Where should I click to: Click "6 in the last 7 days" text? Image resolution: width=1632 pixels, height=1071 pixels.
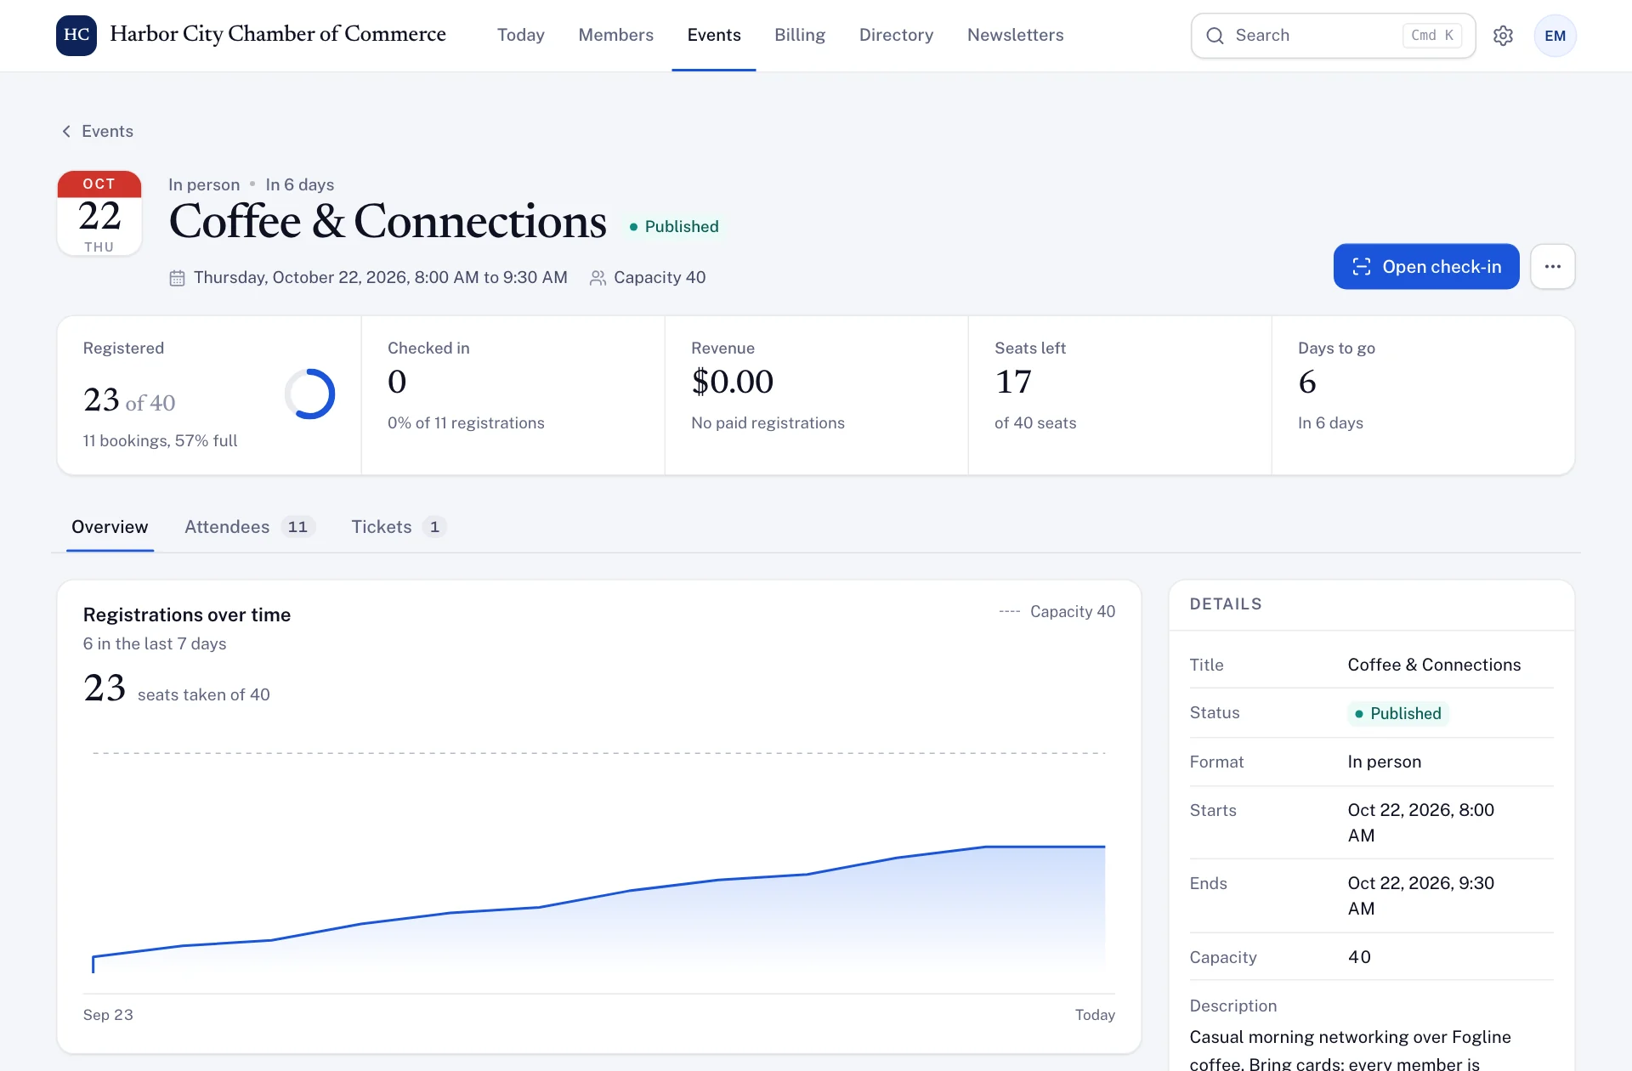tap(155, 643)
